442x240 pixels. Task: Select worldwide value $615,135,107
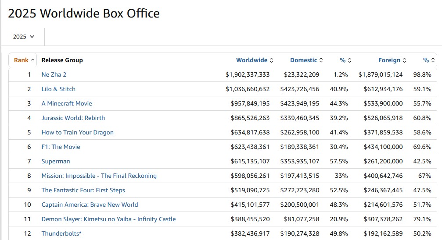coord(250,161)
